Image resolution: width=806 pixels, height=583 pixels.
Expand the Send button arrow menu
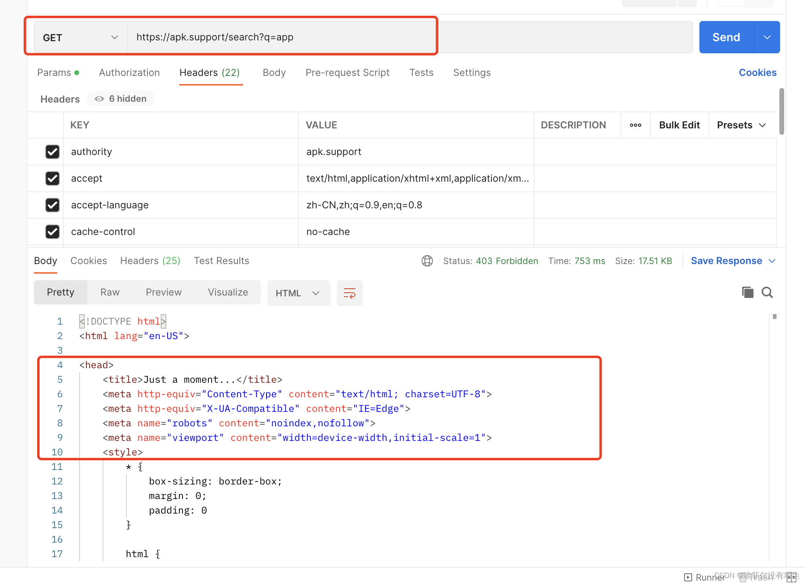click(x=767, y=38)
